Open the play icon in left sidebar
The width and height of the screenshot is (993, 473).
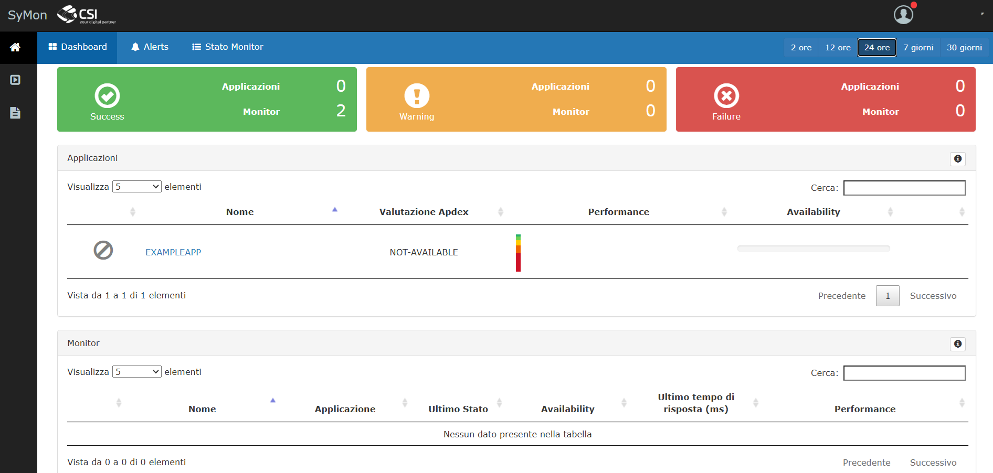point(15,80)
